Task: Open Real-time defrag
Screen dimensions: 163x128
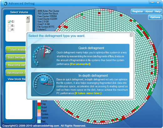Action: (16, 65)
